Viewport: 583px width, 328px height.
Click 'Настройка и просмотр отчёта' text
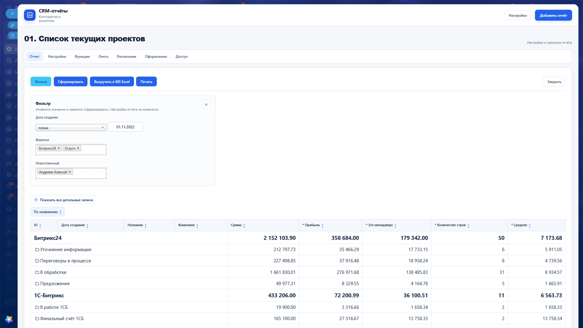tap(549, 43)
